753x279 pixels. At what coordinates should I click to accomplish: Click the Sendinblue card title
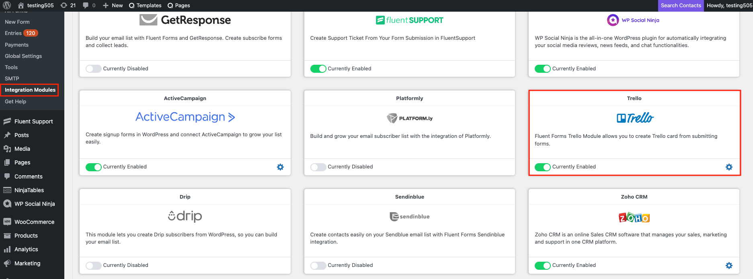click(x=409, y=197)
